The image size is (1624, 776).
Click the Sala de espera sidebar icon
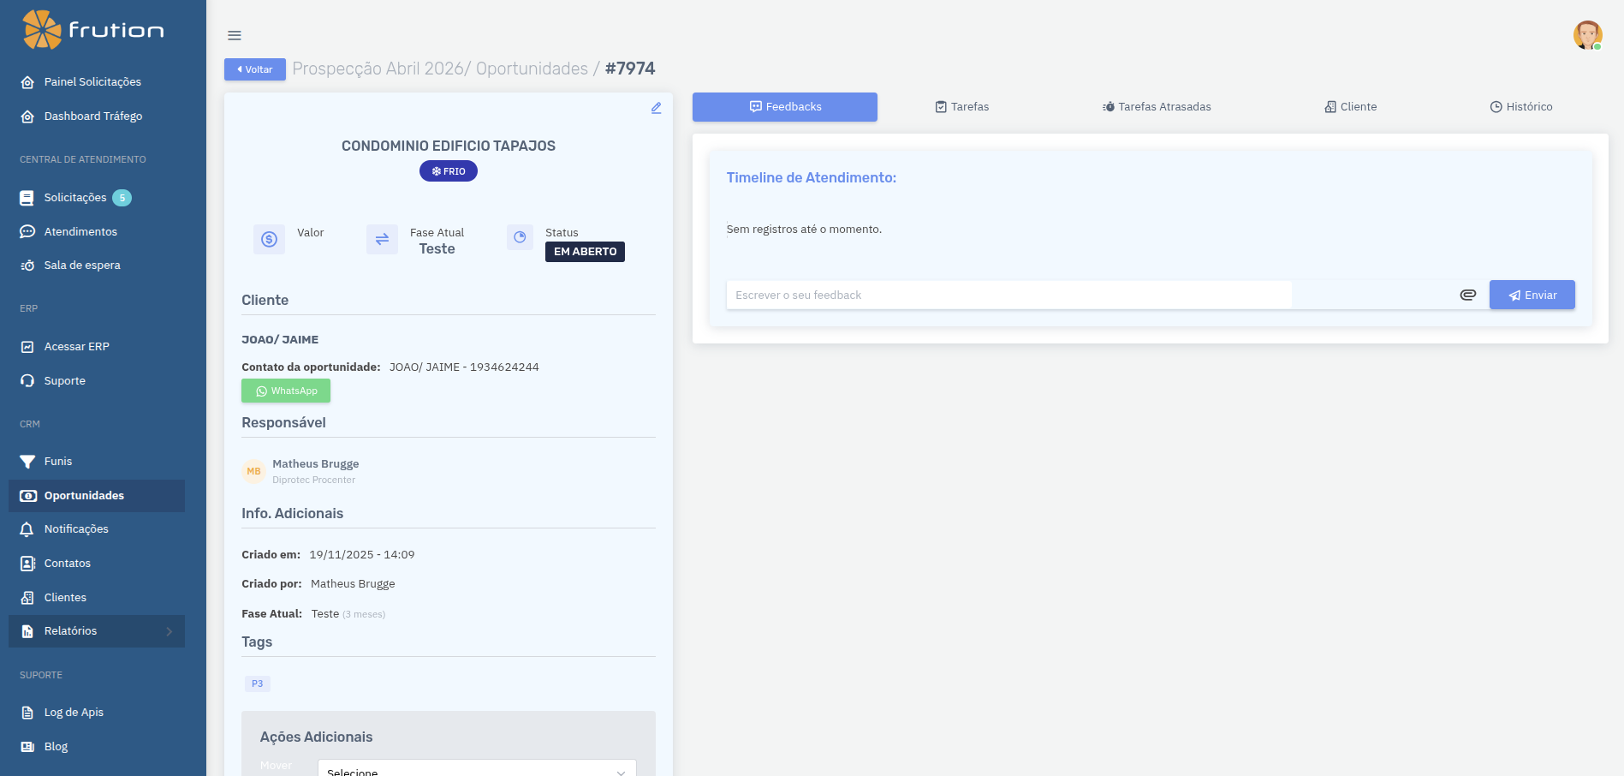click(27, 265)
